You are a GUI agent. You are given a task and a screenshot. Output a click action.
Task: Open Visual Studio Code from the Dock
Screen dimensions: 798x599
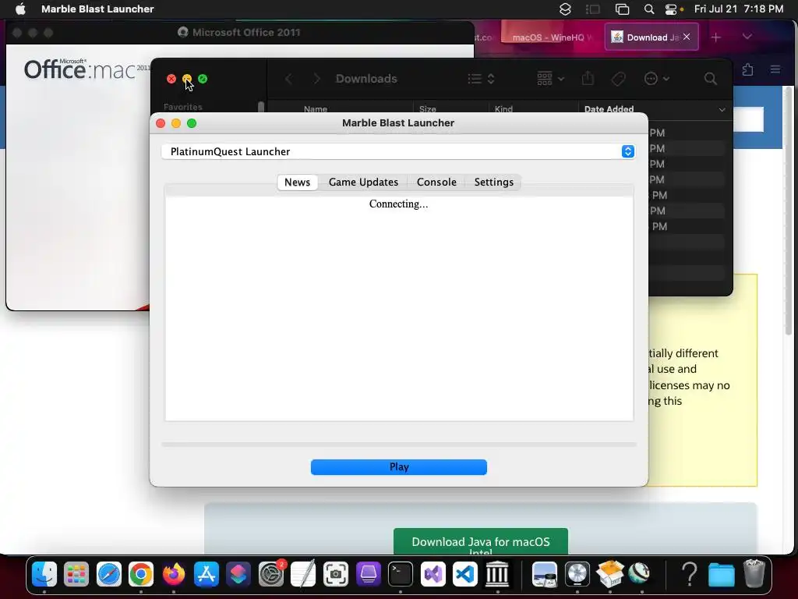(465, 575)
